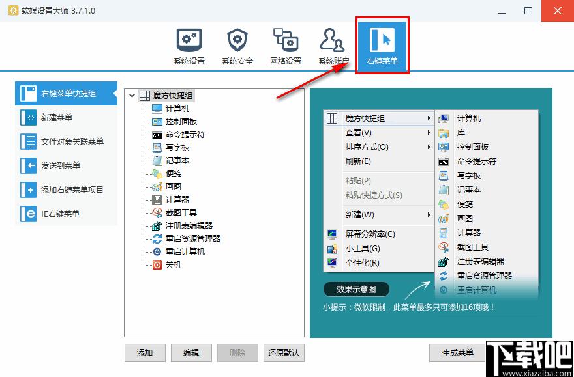Click the 效果示意图 label in preview
This screenshot has height=377, width=574.
[x=356, y=290]
